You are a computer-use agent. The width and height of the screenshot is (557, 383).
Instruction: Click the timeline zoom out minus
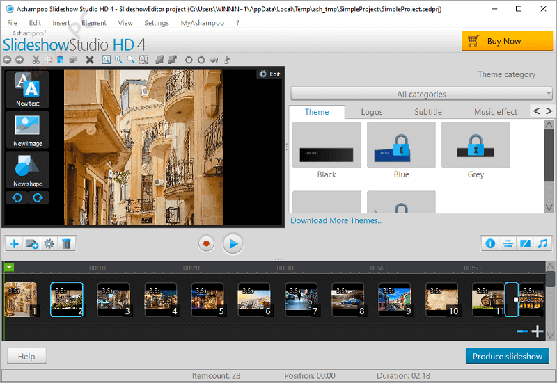[522, 332]
